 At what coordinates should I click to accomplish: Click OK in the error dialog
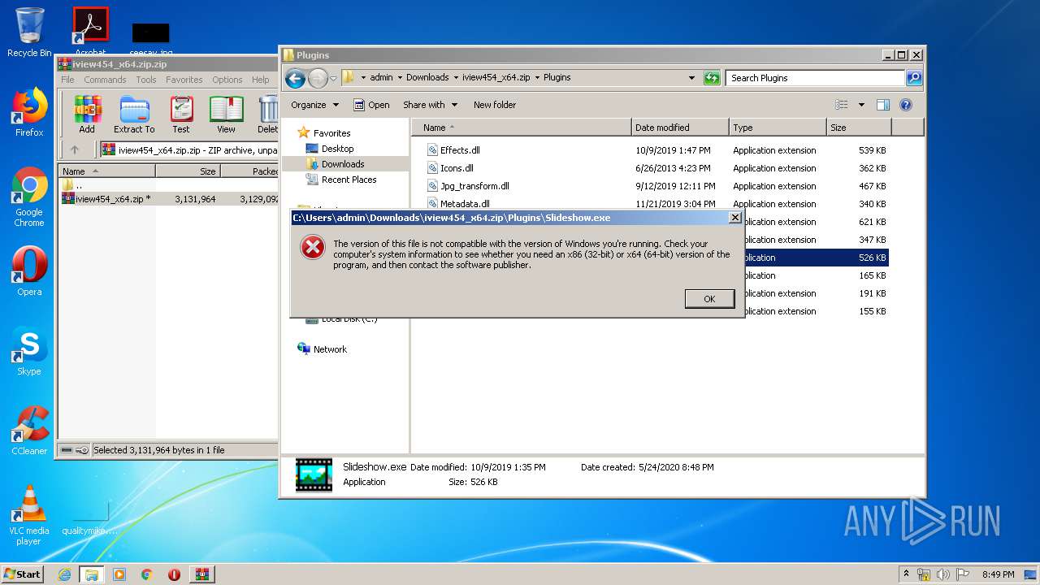(709, 299)
